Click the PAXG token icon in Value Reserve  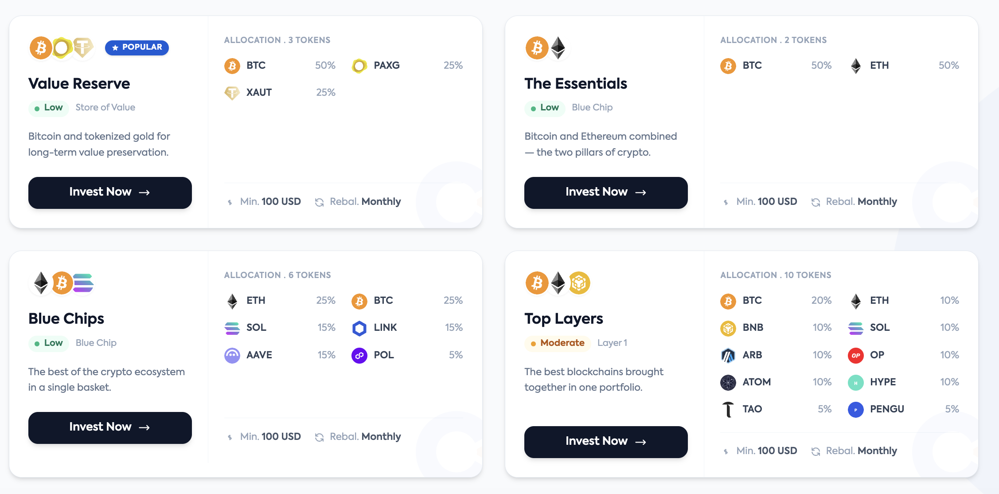(359, 66)
